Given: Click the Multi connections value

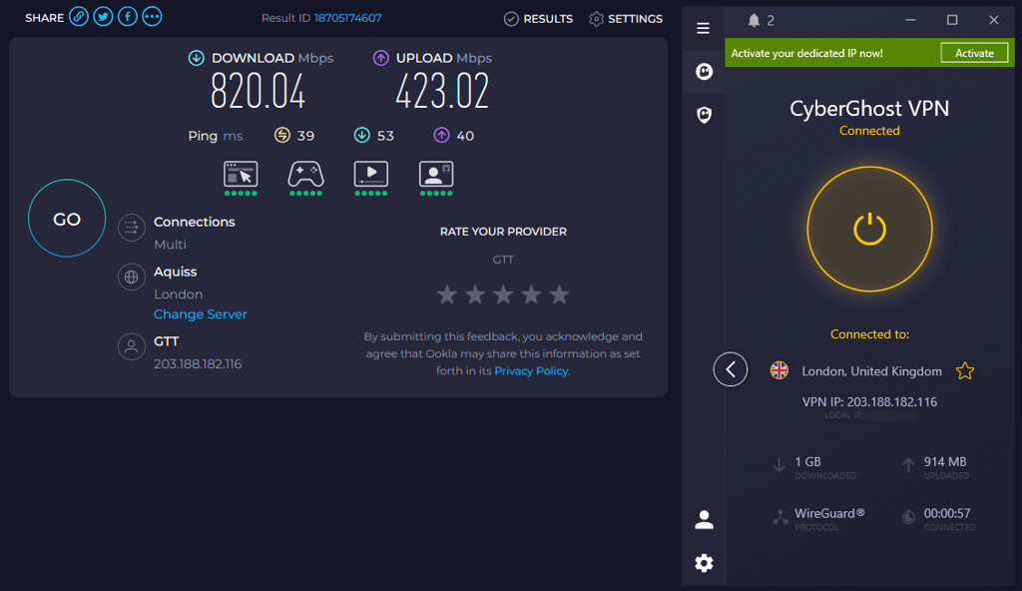Looking at the screenshot, I should pyautogui.click(x=170, y=245).
